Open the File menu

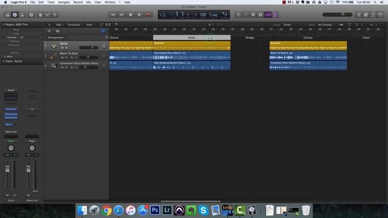[x=32, y=2]
